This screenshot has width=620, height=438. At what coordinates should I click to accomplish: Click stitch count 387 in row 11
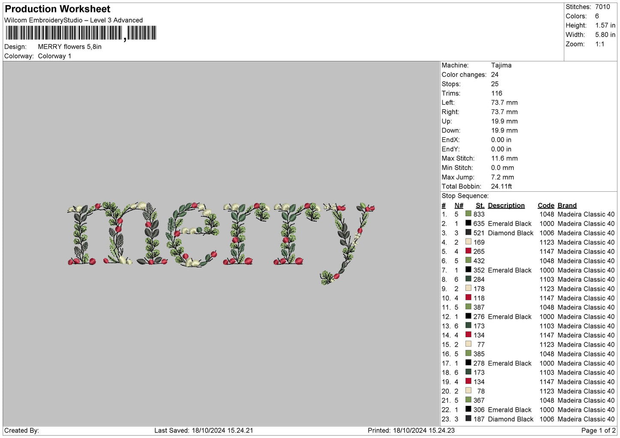pos(479,308)
